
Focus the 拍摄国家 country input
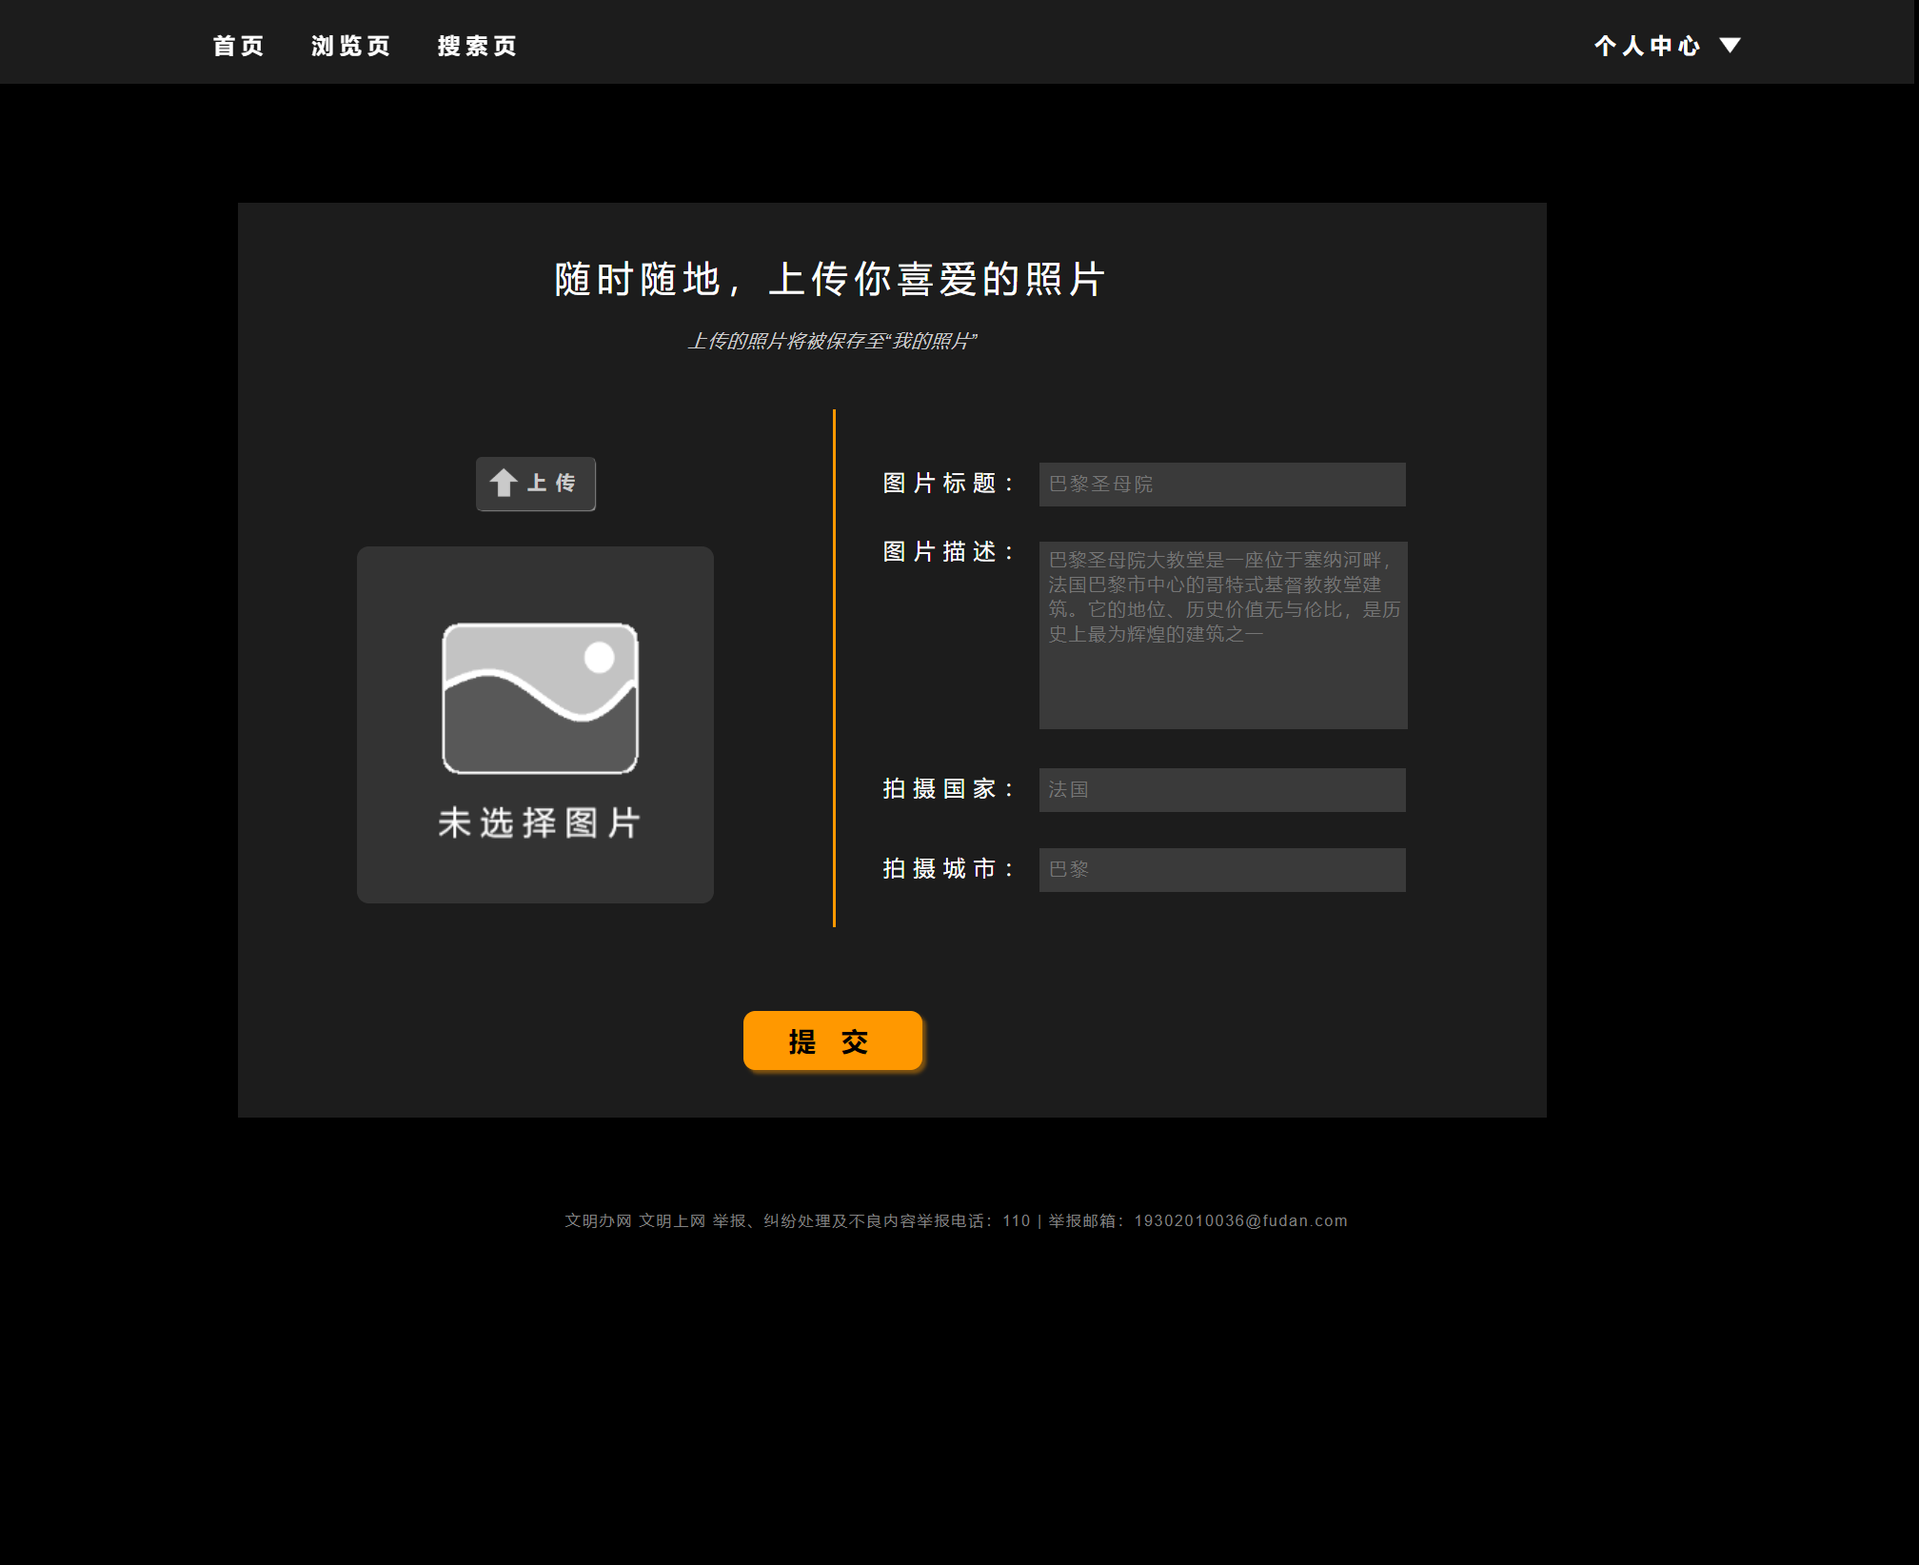1221,790
